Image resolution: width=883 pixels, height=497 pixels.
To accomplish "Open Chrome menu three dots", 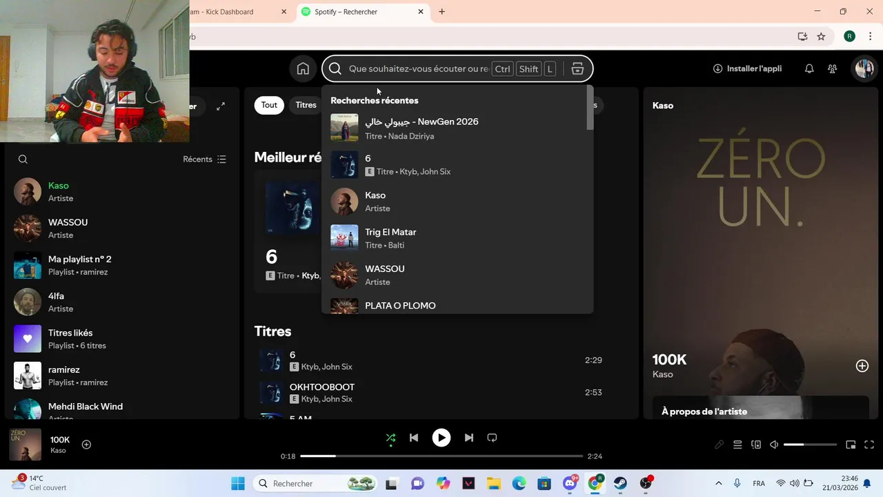I will 871,37.
